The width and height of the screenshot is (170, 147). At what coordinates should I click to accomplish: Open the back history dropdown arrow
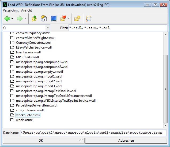(x=12, y=19)
